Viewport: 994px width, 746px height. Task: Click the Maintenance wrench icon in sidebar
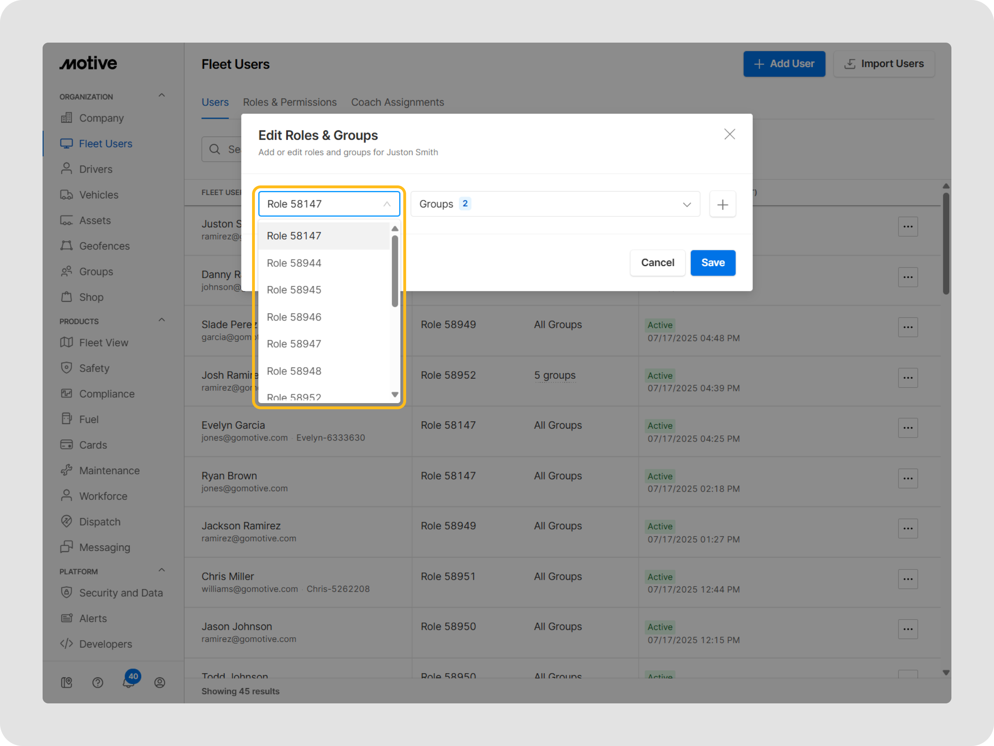66,470
